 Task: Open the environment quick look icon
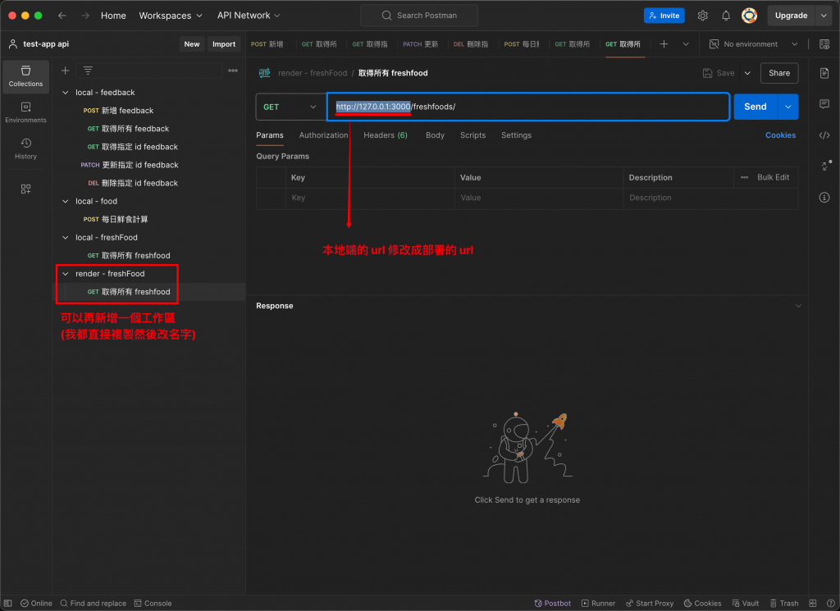tap(824, 44)
